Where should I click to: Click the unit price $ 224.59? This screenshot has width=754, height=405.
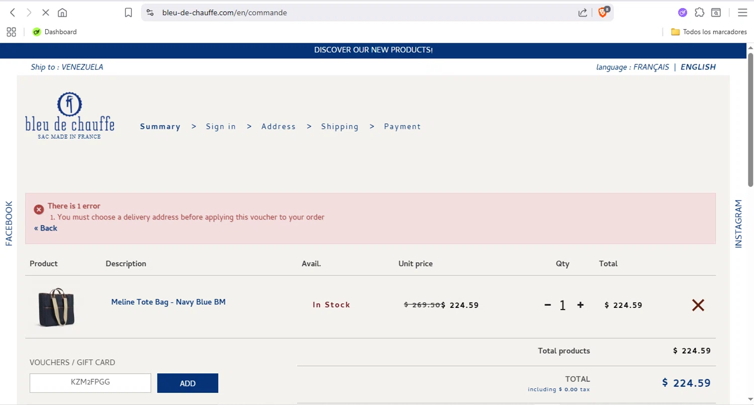coord(460,305)
